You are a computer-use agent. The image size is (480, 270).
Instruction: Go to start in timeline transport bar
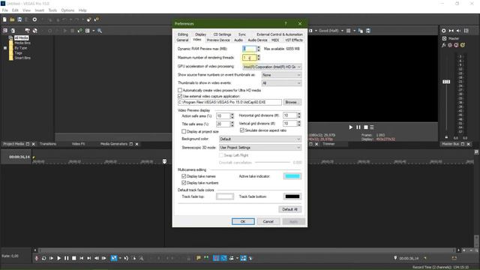click(82, 258)
